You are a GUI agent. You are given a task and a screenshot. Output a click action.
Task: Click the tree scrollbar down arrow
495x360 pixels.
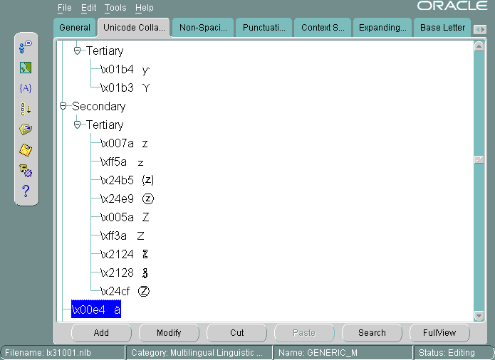(479, 315)
